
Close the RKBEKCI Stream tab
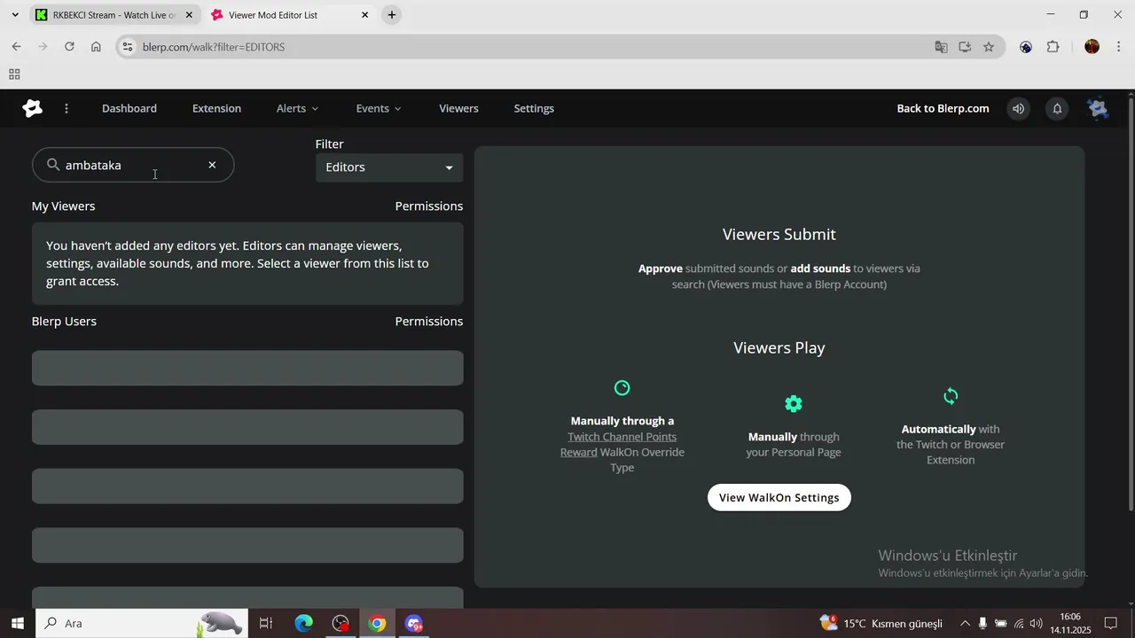pyautogui.click(x=189, y=15)
